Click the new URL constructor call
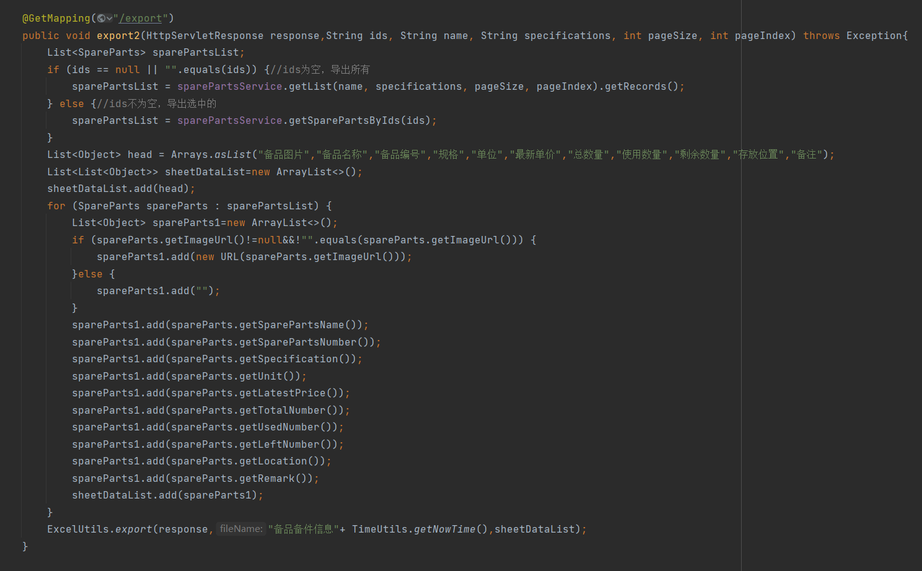This screenshot has height=571, width=922. coord(217,256)
